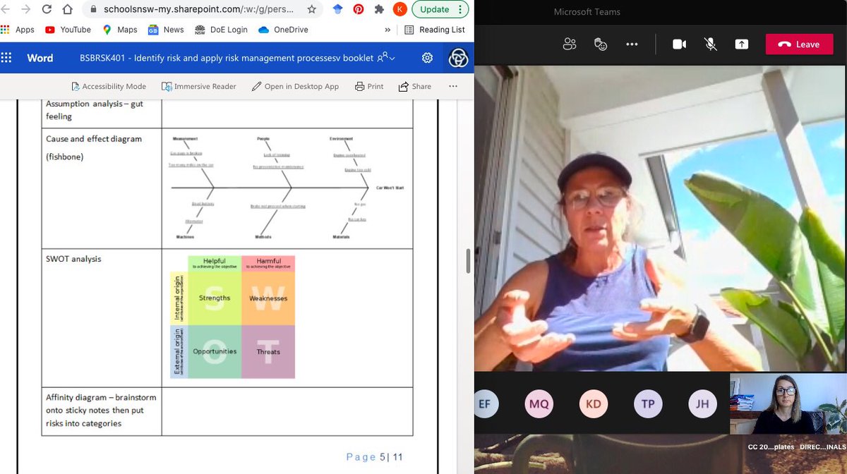Share content in Teams
The height and width of the screenshot is (474, 847).
(742, 44)
